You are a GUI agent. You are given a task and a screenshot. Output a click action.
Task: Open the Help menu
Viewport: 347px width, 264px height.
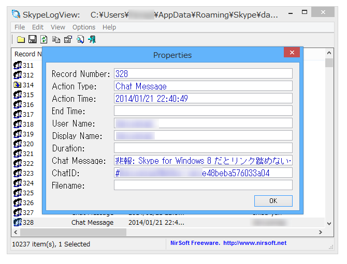pyautogui.click(x=109, y=27)
